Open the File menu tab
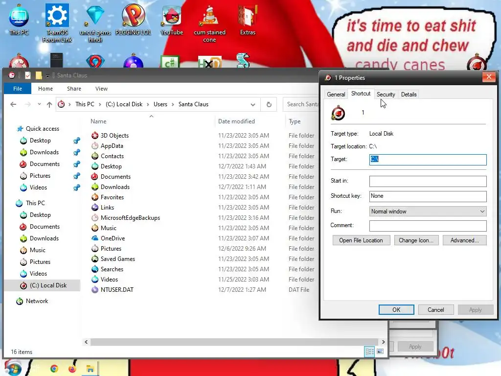The width and height of the screenshot is (501, 376). tap(18, 89)
